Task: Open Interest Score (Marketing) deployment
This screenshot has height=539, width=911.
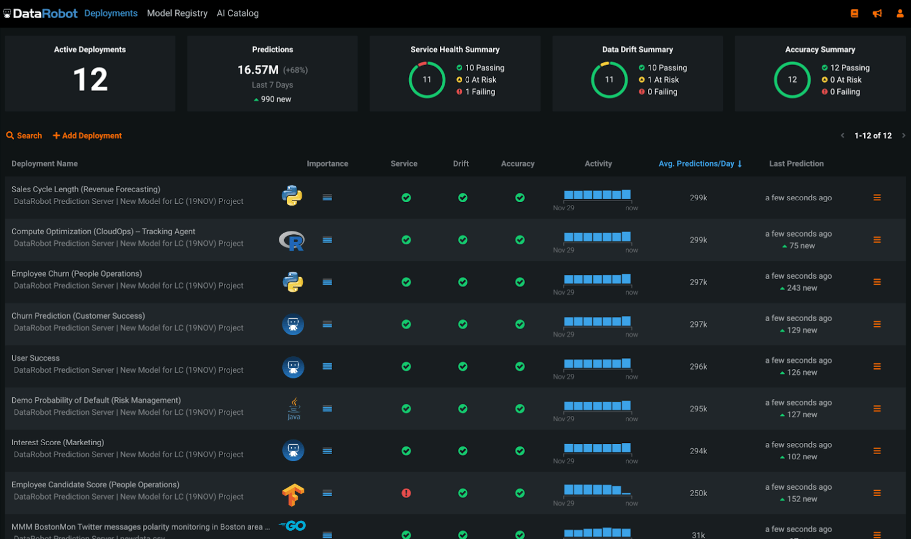Action: click(x=57, y=442)
